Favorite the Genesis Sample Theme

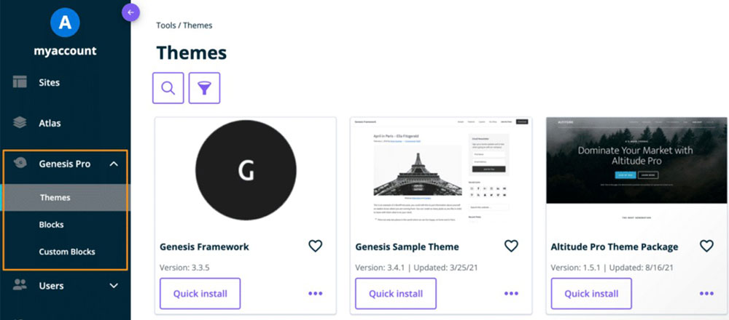coord(511,246)
